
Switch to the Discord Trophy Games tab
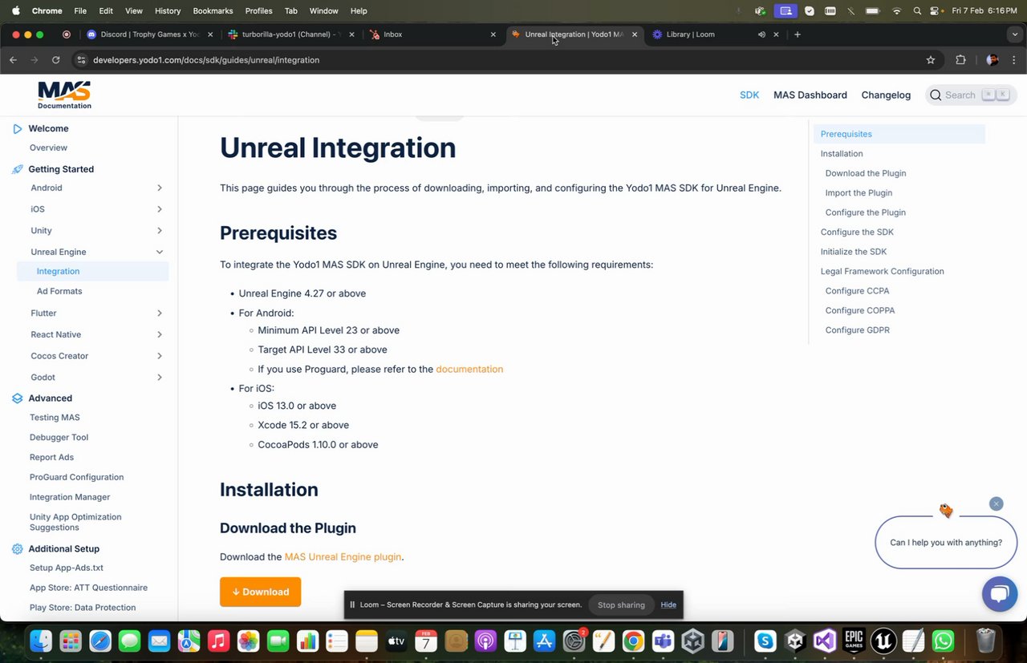pos(150,34)
